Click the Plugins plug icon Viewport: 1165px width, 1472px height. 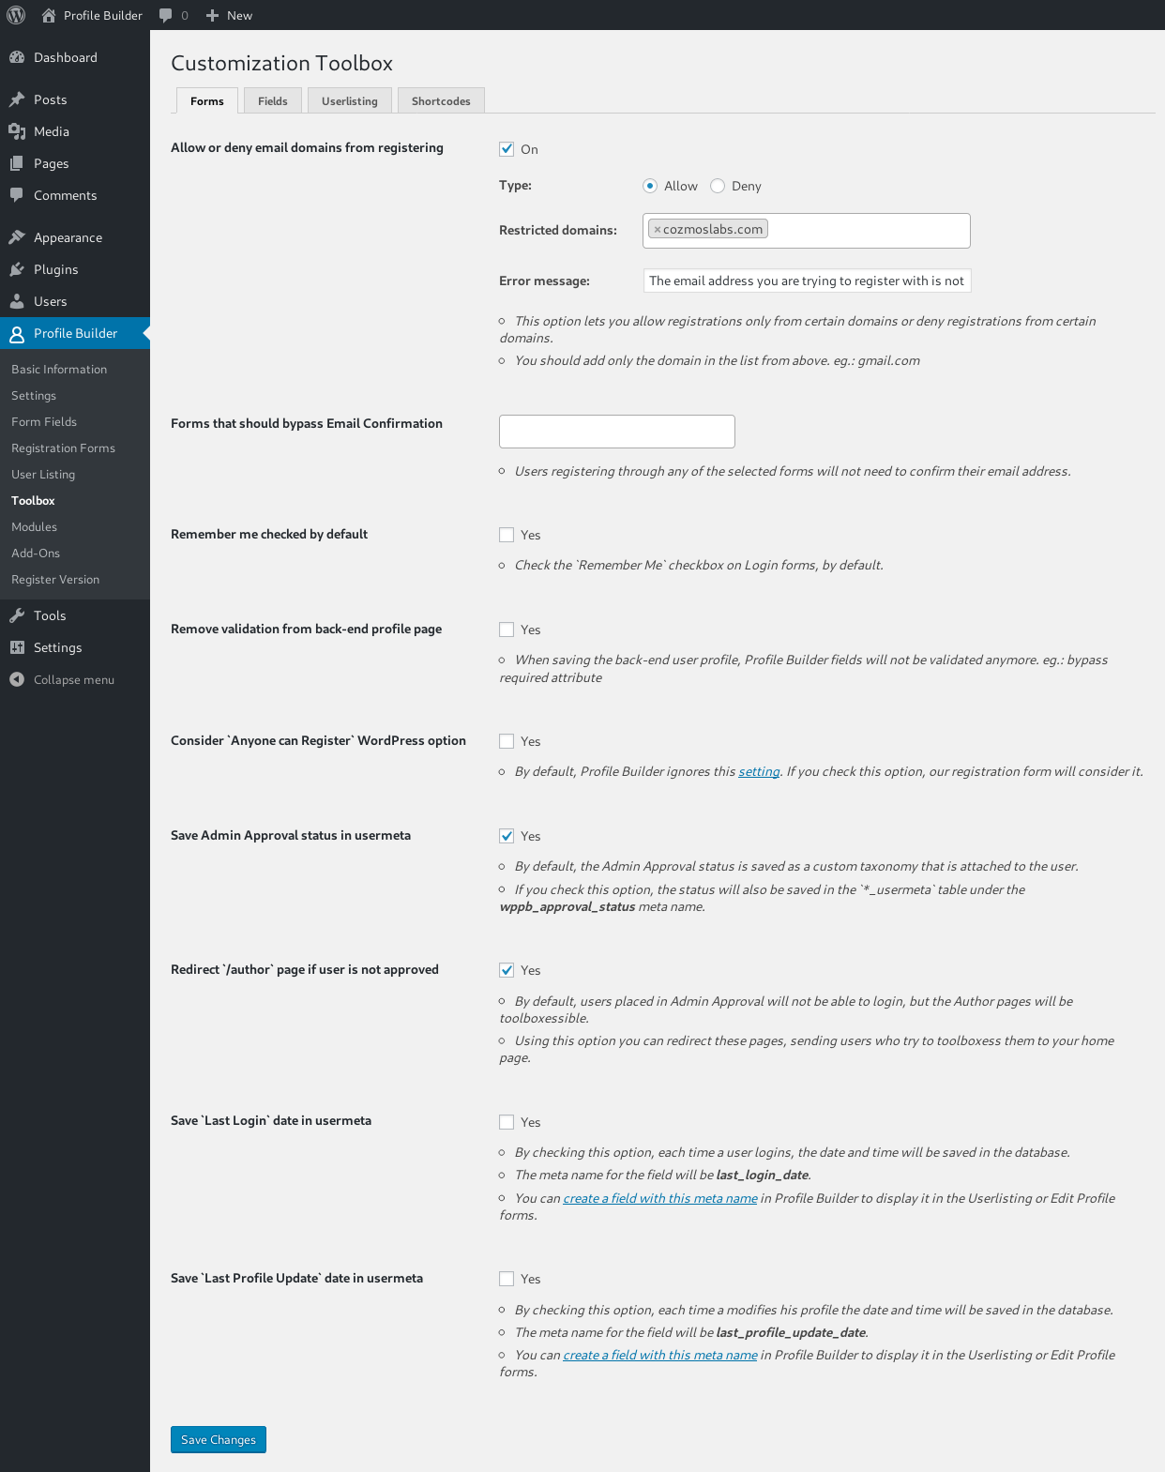[x=17, y=269]
